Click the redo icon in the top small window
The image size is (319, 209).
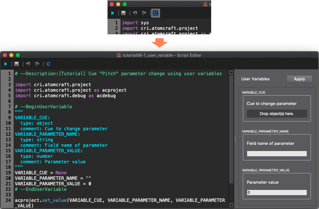pyautogui.click(x=144, y=13)
